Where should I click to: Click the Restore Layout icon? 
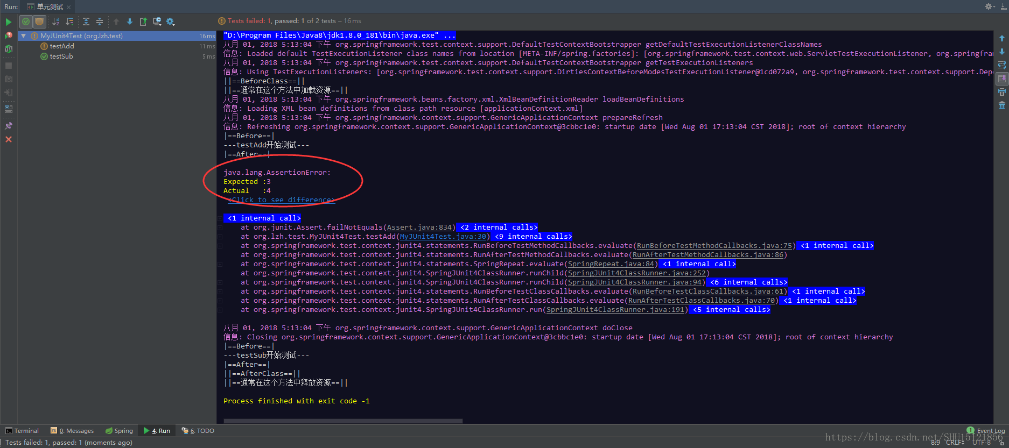(x=9, y=109)
